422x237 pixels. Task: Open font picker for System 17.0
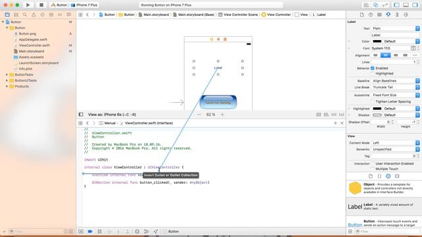pyautogui.click(x=413, y=48)
